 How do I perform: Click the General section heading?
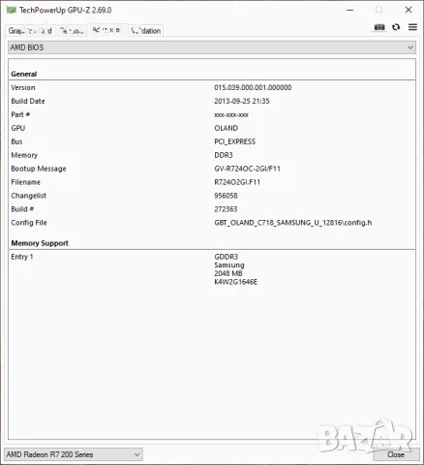(23, 74)
